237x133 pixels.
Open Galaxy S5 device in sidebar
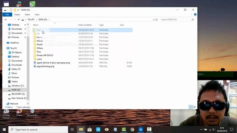click(16, 69)
